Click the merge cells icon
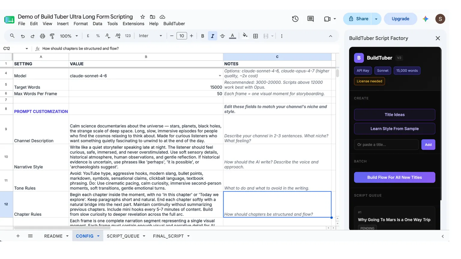This screenshot has width=461, height=259. [x=266, y=36]
